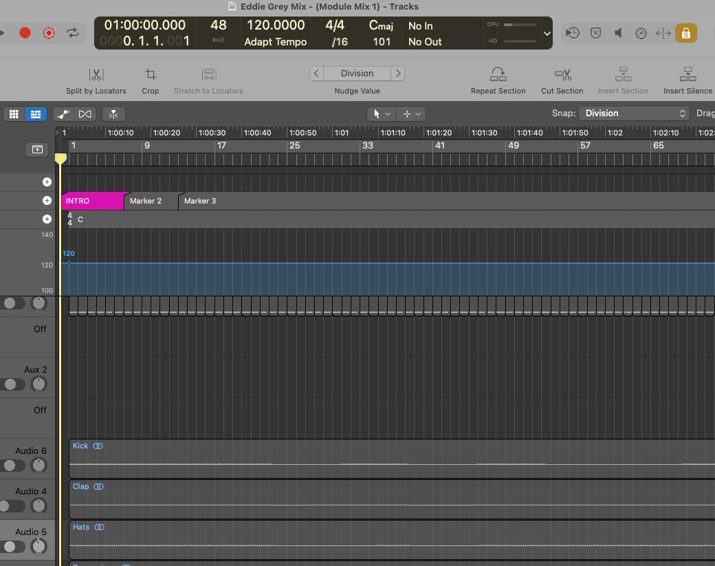Toggle the metronome dial icon

pyautogui.click(x=641, y=33)
